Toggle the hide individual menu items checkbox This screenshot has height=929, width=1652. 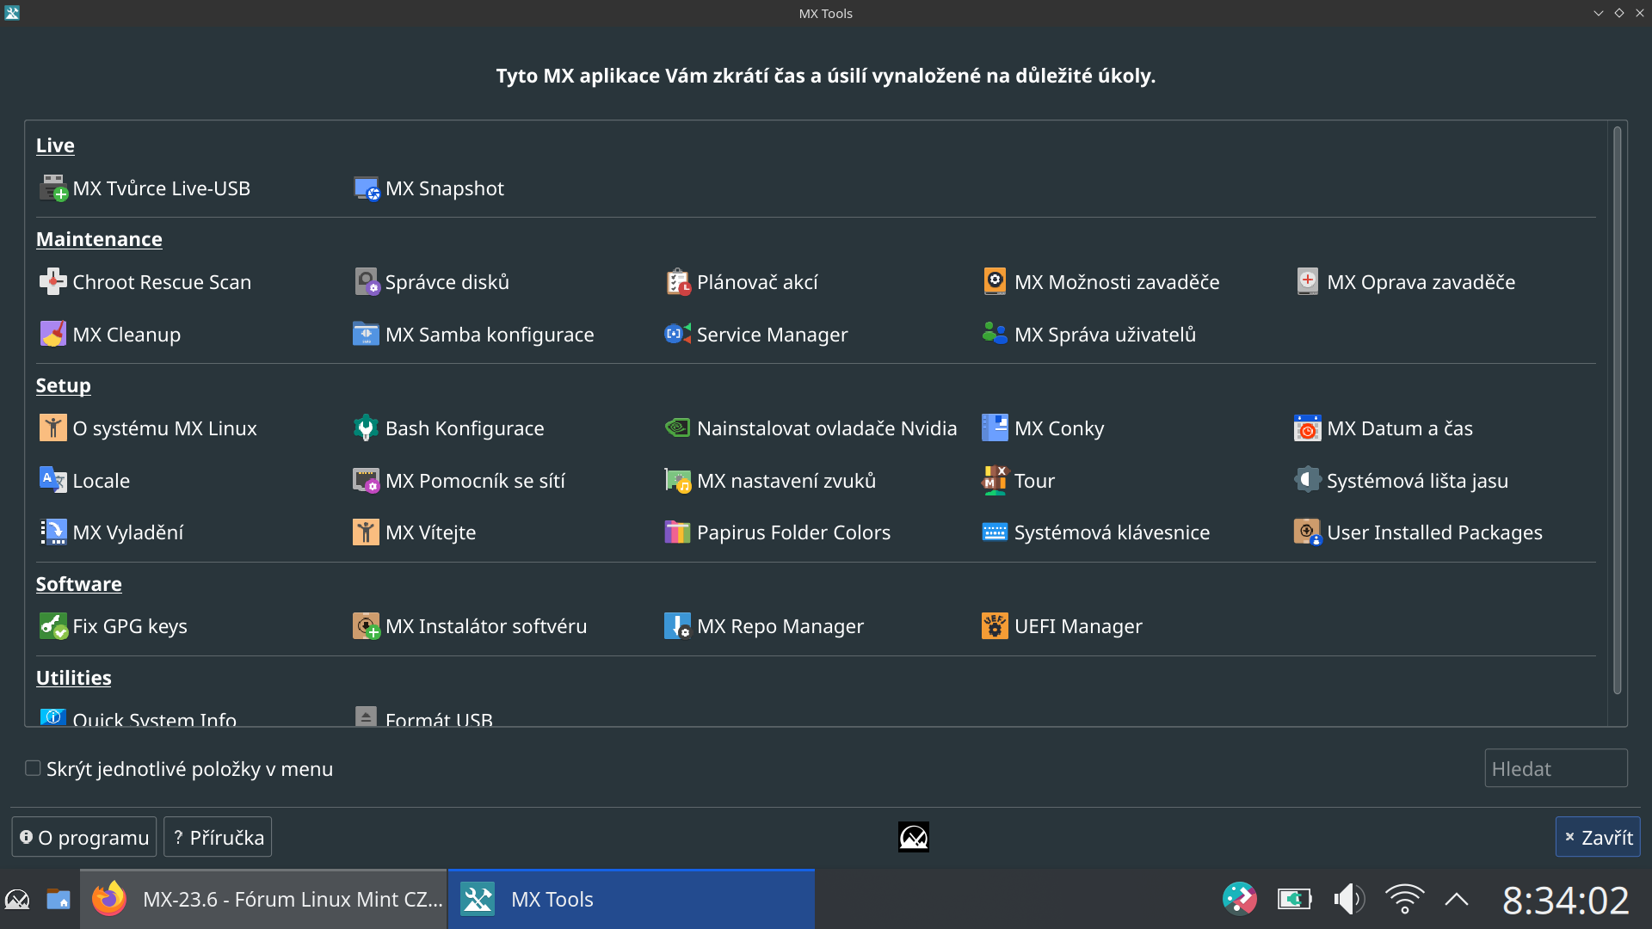33,768
